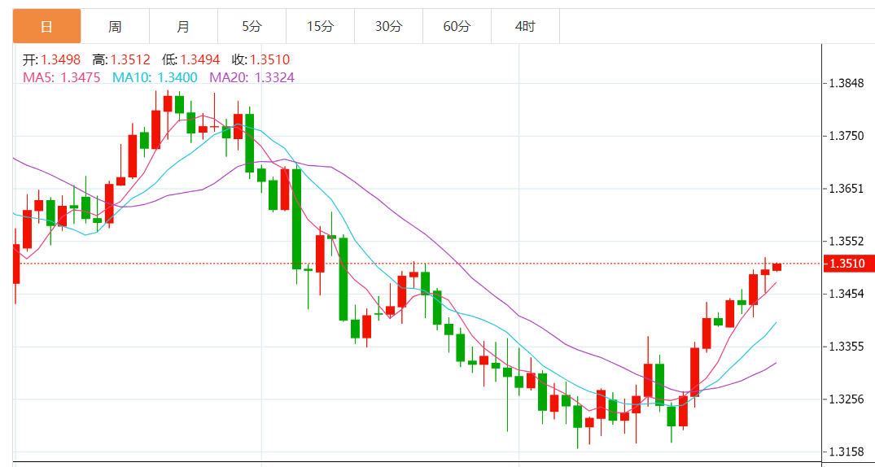Click the 高 high price value

coord(129,60)
